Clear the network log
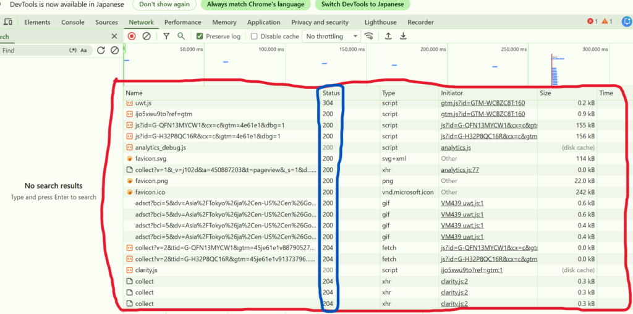Viewport: 633px width, 314px height. 147,36
